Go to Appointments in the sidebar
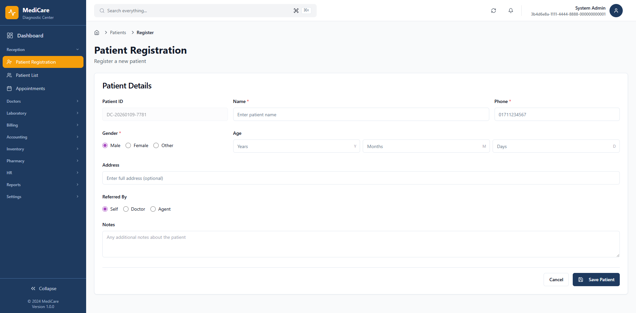The width and height of the screenshot is (636, 313). click(30, 88)
